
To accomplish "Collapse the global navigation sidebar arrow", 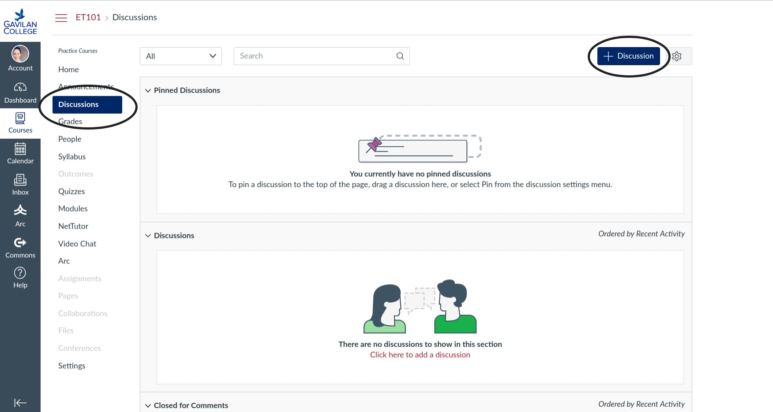I will (x=20, y=403).
